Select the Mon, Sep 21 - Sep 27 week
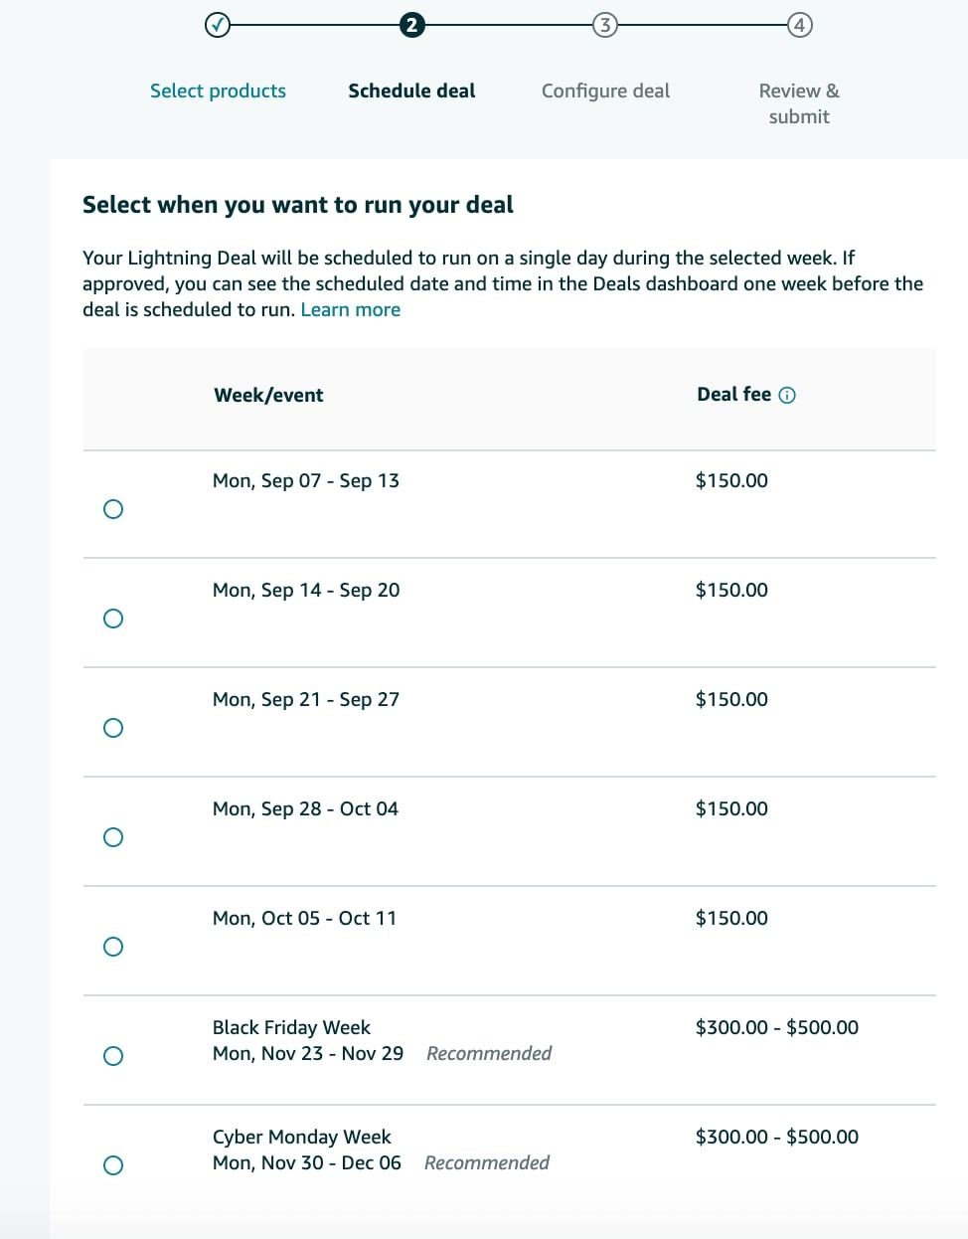The height and width of the screenshot is (1239, 968). click(x=113, y=728)
